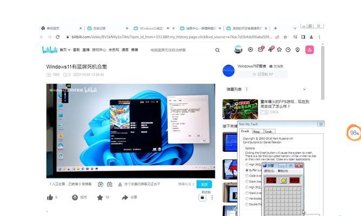Open the big-member circle icon in header
The height and width of the screenshot is (216, 361).
pos(250,49)
